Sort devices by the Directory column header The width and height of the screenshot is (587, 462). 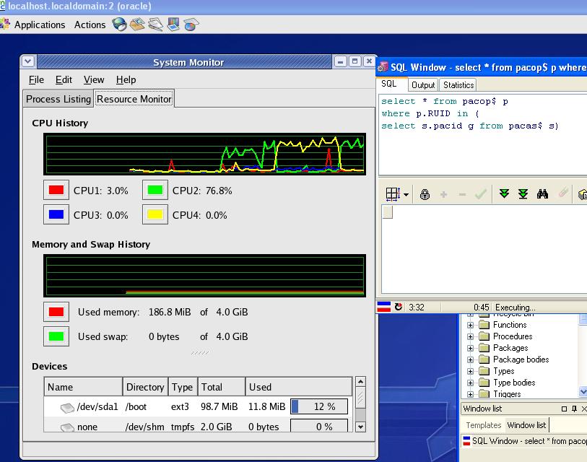tap(145, 387)
